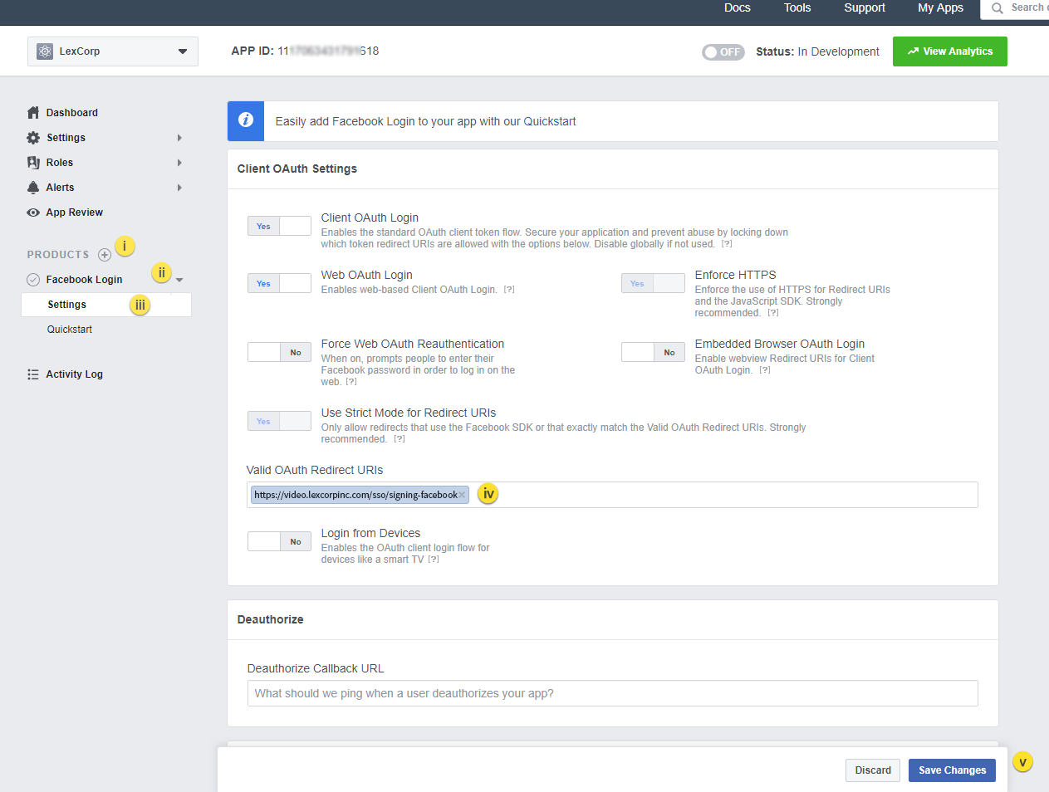Viewport: 1049px width, 792px height.
Task: Open the My Apps menu
Action: pyautogui.click(x=940, y=8)
